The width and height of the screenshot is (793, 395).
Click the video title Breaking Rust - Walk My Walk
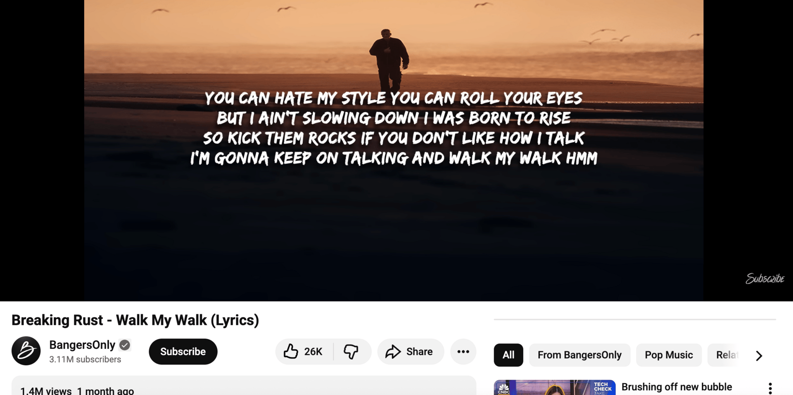tap(135, 320)
